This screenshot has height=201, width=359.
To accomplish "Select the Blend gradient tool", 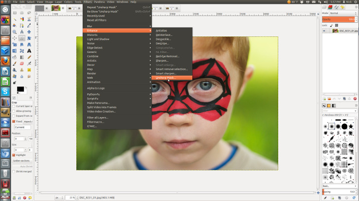I will coord(22,57).
